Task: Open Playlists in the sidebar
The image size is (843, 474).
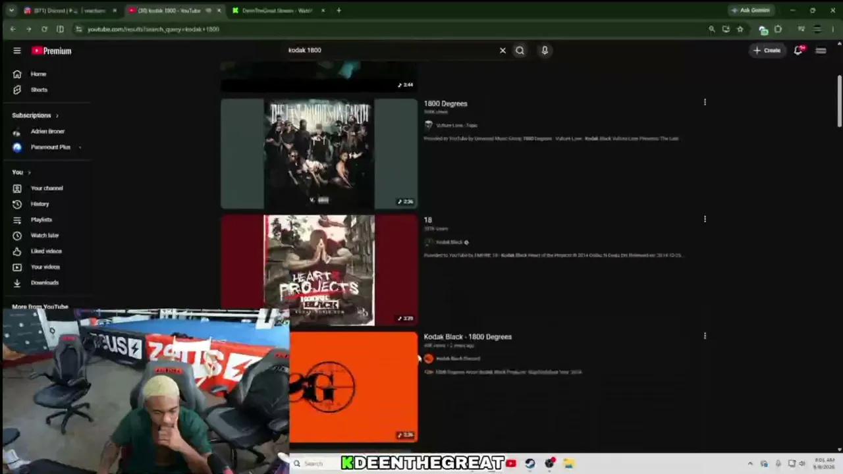Action: click(41, 220)
